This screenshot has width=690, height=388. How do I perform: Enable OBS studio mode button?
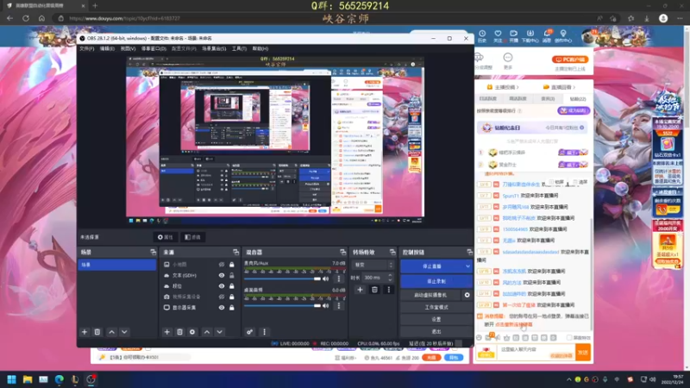click(x=436, y=307)
